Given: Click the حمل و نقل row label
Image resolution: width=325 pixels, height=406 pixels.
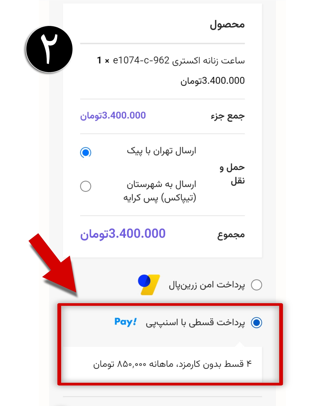Looking at the screenshot, I should [x=232, y=174].
